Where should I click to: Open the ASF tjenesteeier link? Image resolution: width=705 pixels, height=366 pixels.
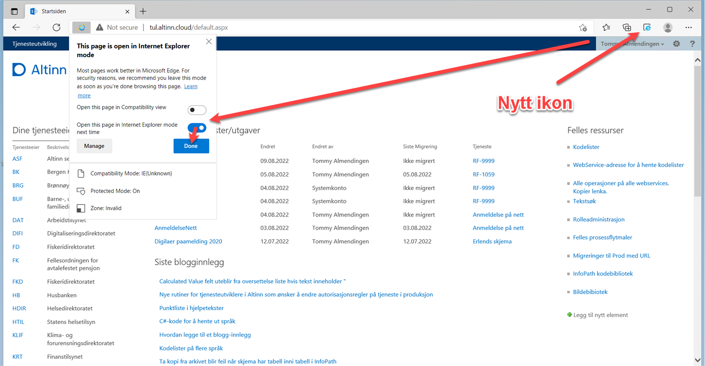click(x=17, y=159)
